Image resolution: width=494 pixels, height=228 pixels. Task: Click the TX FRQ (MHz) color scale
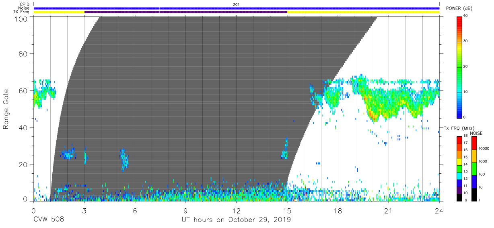pos(459,168)
